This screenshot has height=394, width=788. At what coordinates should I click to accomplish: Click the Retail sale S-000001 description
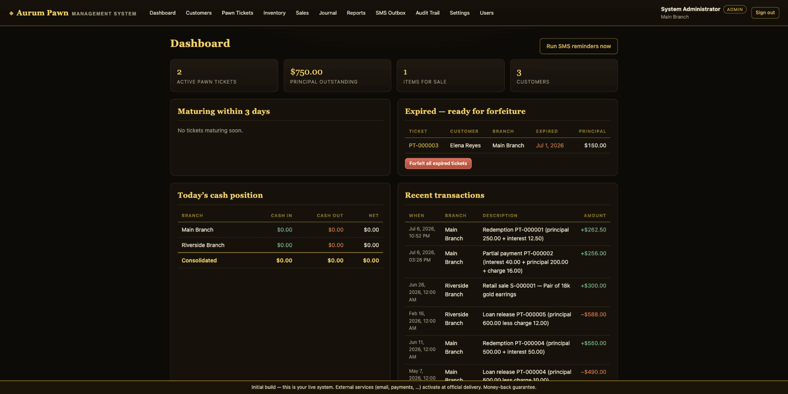(526, 290)
